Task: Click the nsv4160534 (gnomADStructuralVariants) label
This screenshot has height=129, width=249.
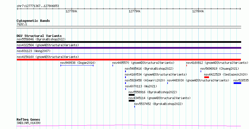Action: (x=156, y=74)
